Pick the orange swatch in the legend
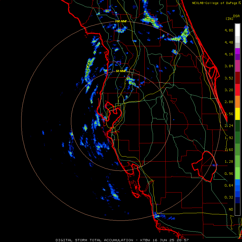The width and height of the screenshot is (242, 242). point(237,102)
